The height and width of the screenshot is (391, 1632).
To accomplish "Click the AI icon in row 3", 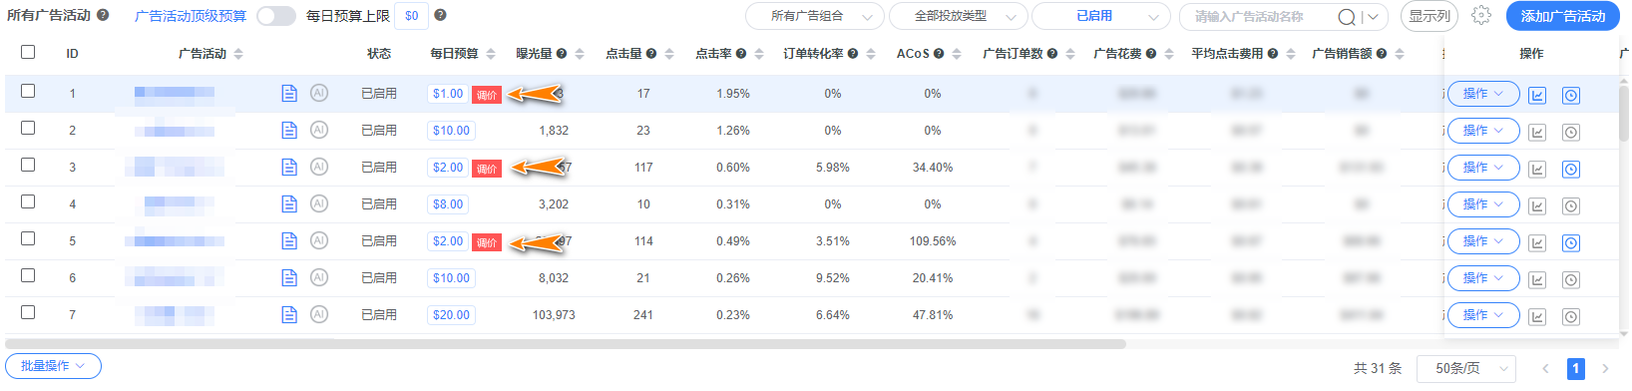I will pos(319,167).
